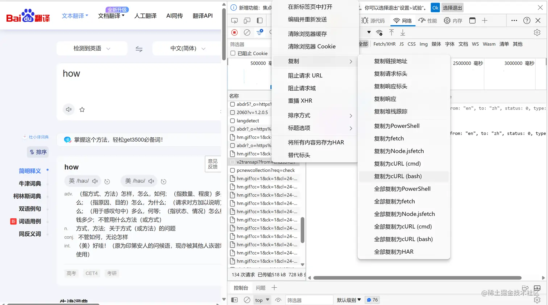Swap source and target languages
This screenshot has width=548, height=305.
(x=139, y=49)
